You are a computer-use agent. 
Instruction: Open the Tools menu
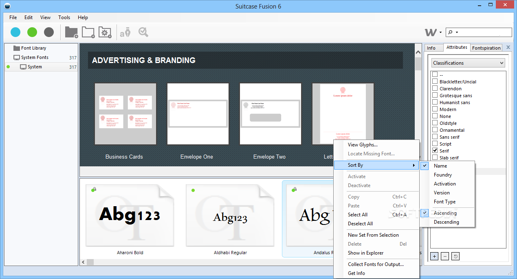64,17
